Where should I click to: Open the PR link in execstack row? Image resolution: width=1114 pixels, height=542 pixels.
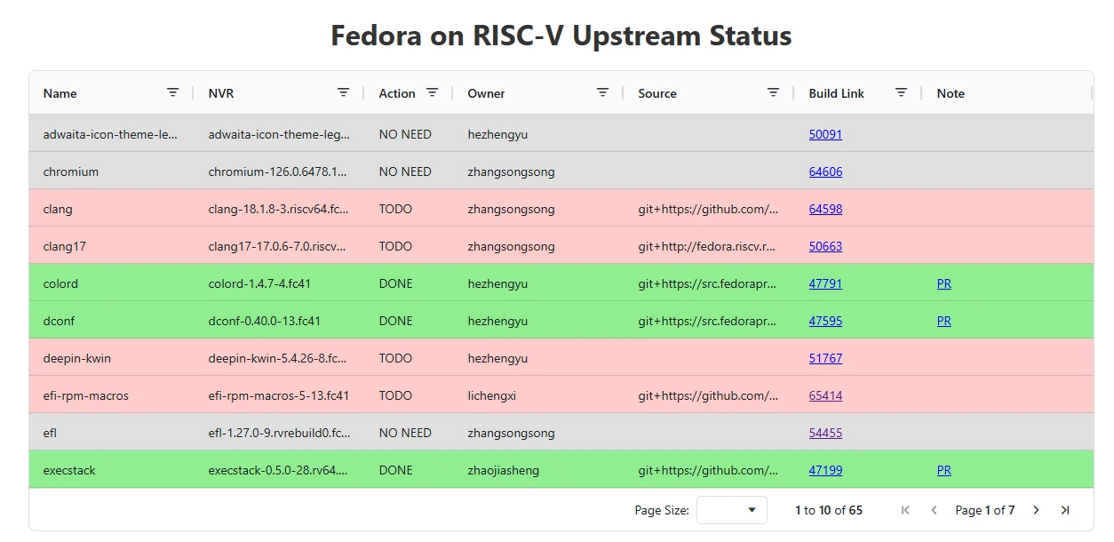pyautogui.click(x=943, y=470)
